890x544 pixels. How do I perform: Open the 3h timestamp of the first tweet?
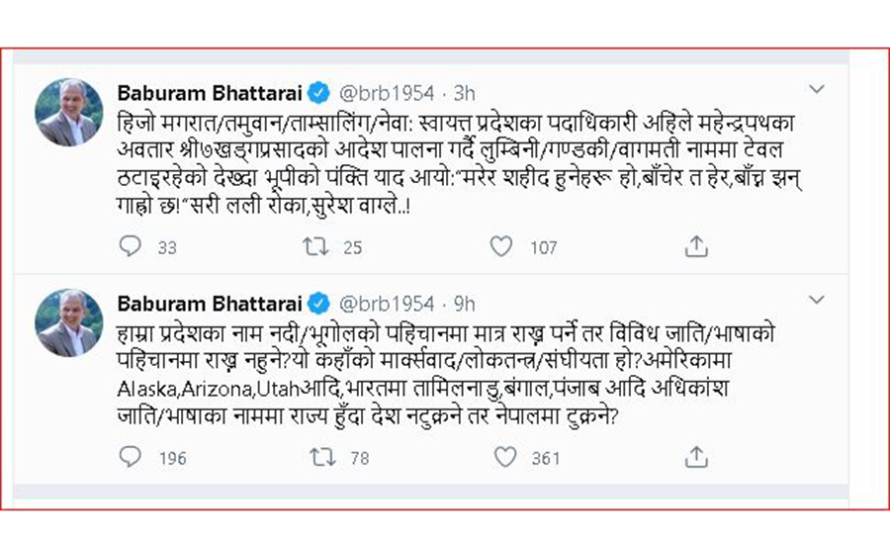[x=464, y=94]
